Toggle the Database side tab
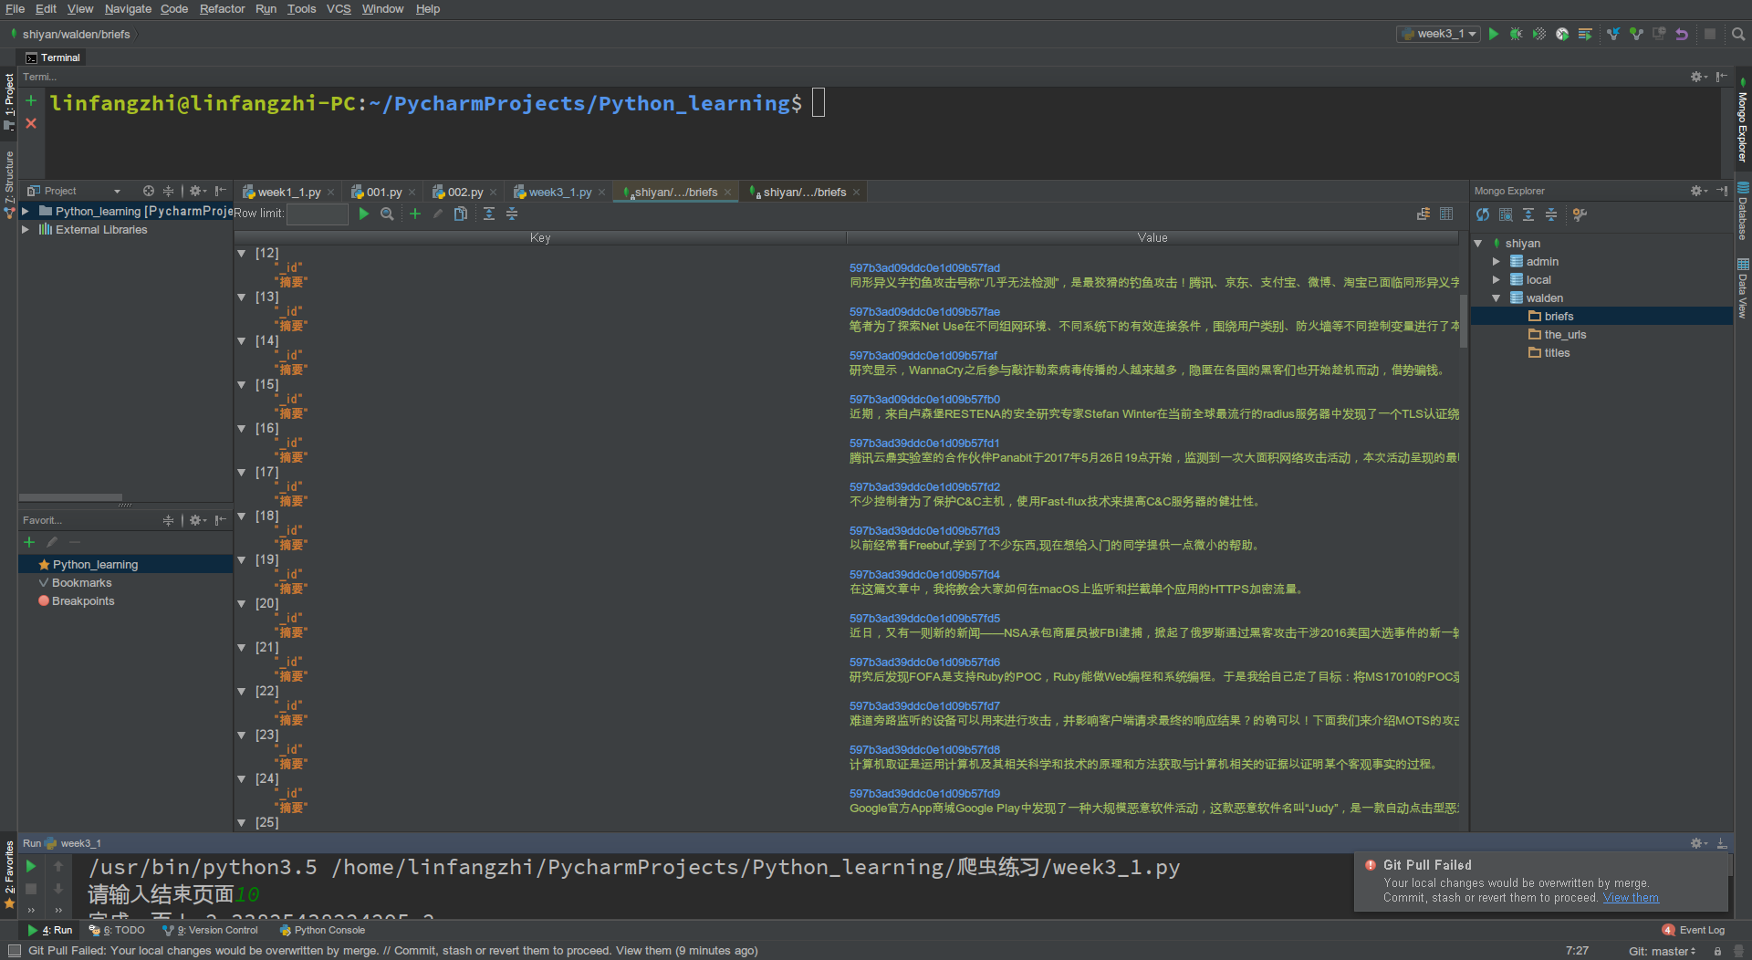 1742,212
